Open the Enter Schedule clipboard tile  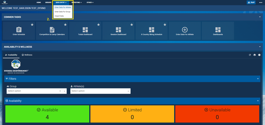pos(19,31)
